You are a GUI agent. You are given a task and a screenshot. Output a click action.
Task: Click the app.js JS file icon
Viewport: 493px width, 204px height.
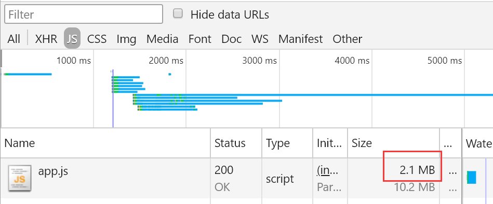click(20, 178)
